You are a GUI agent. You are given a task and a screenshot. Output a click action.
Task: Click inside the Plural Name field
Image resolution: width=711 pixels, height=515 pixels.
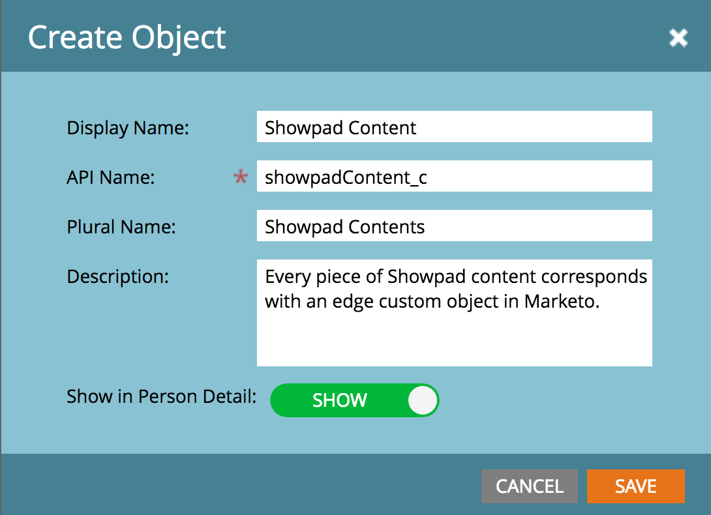click(455, 226)
